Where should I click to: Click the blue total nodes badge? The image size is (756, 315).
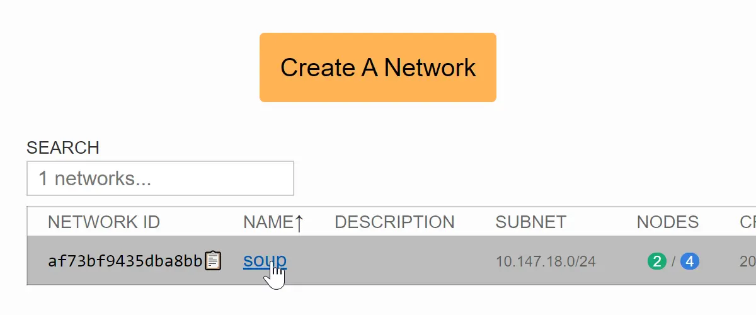[690, 261]
